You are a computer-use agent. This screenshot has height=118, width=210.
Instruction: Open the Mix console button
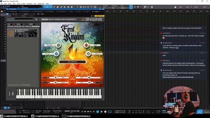coord(200,112)
